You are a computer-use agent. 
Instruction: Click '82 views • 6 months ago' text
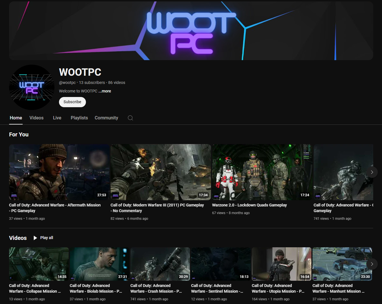tap(129, 219)
